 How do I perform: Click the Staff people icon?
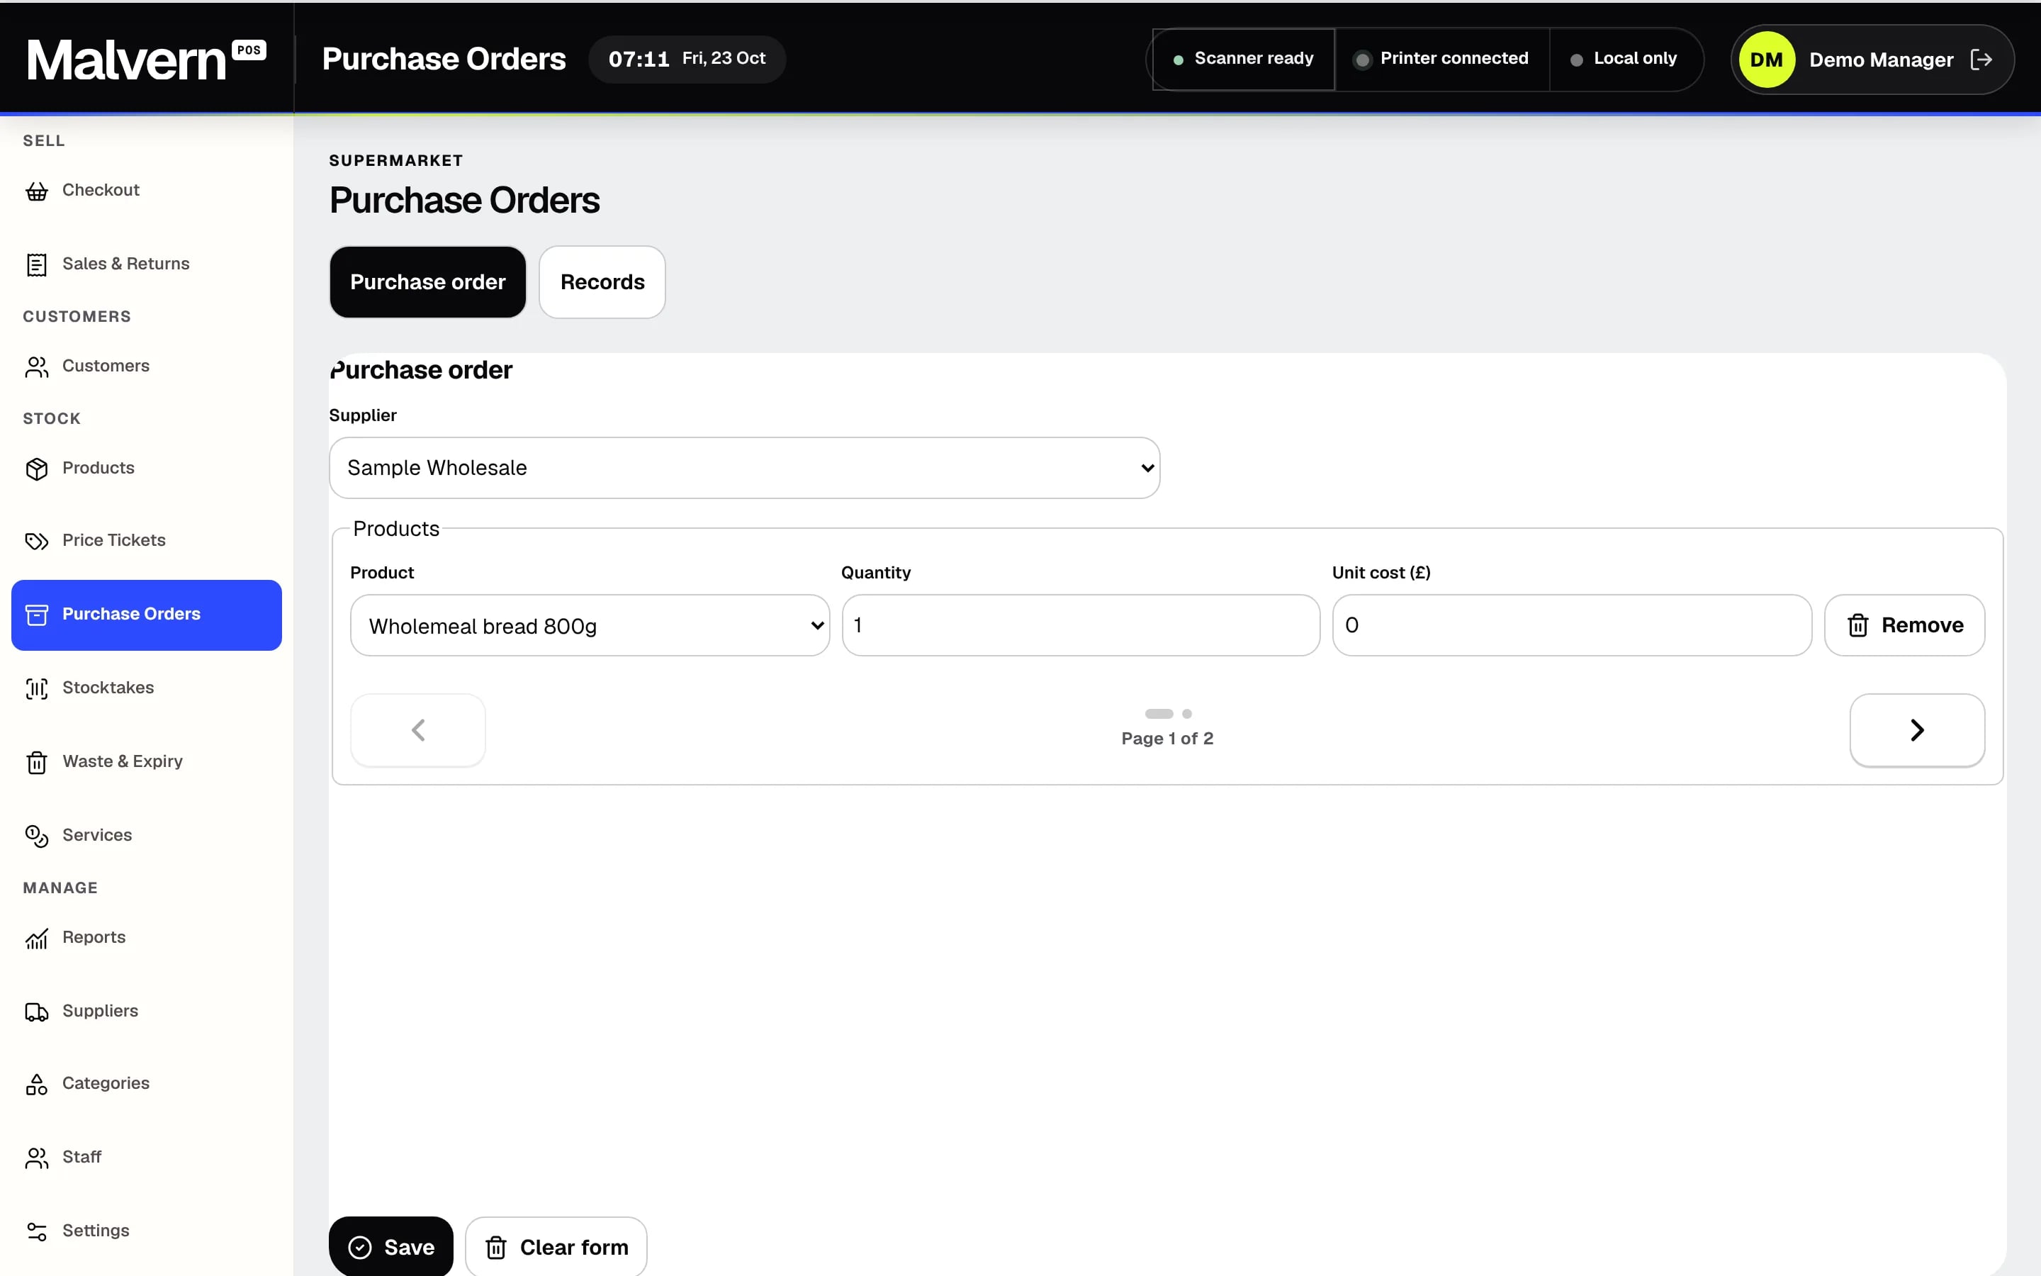pyautogui.click(x=36, y=1158)
